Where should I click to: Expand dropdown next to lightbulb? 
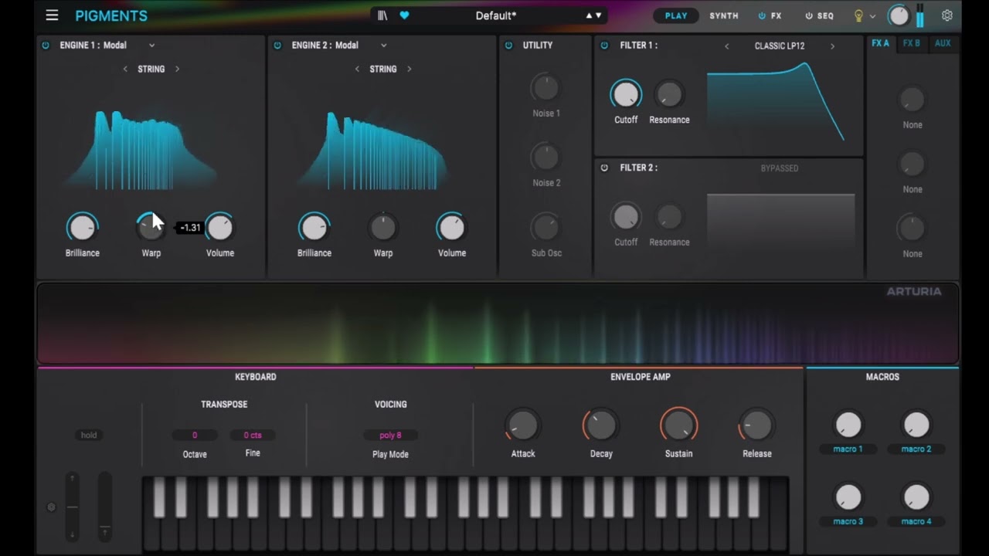coord(873,16)
